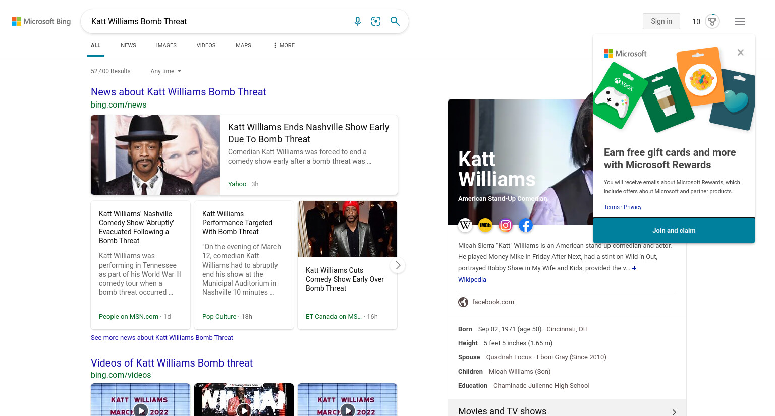775x416 pixels.
Task: Click the rewards points count 10
Action: tap(696, 22)
